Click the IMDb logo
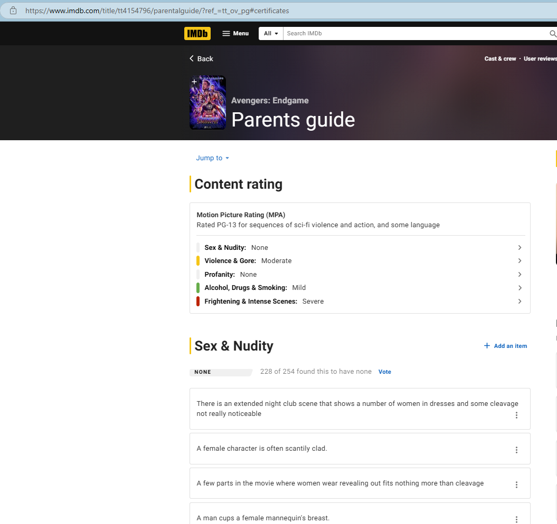Screen dimensions: 557x524 (197, 33)
